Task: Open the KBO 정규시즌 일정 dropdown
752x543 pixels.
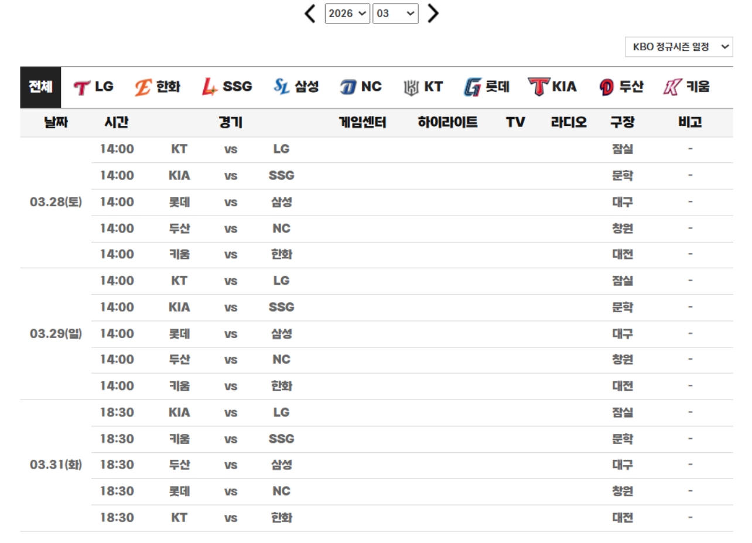Action: [x=679, y=47]
